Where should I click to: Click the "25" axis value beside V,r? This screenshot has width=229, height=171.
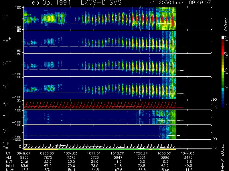click(x=19, y=100)
